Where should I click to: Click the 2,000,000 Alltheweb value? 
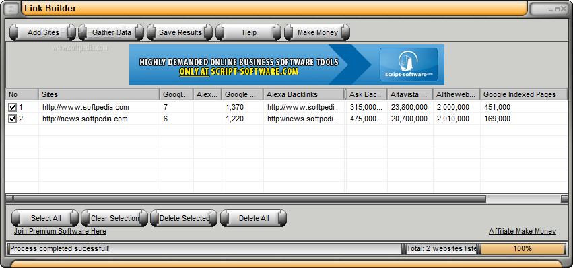(x=452, y=108)
